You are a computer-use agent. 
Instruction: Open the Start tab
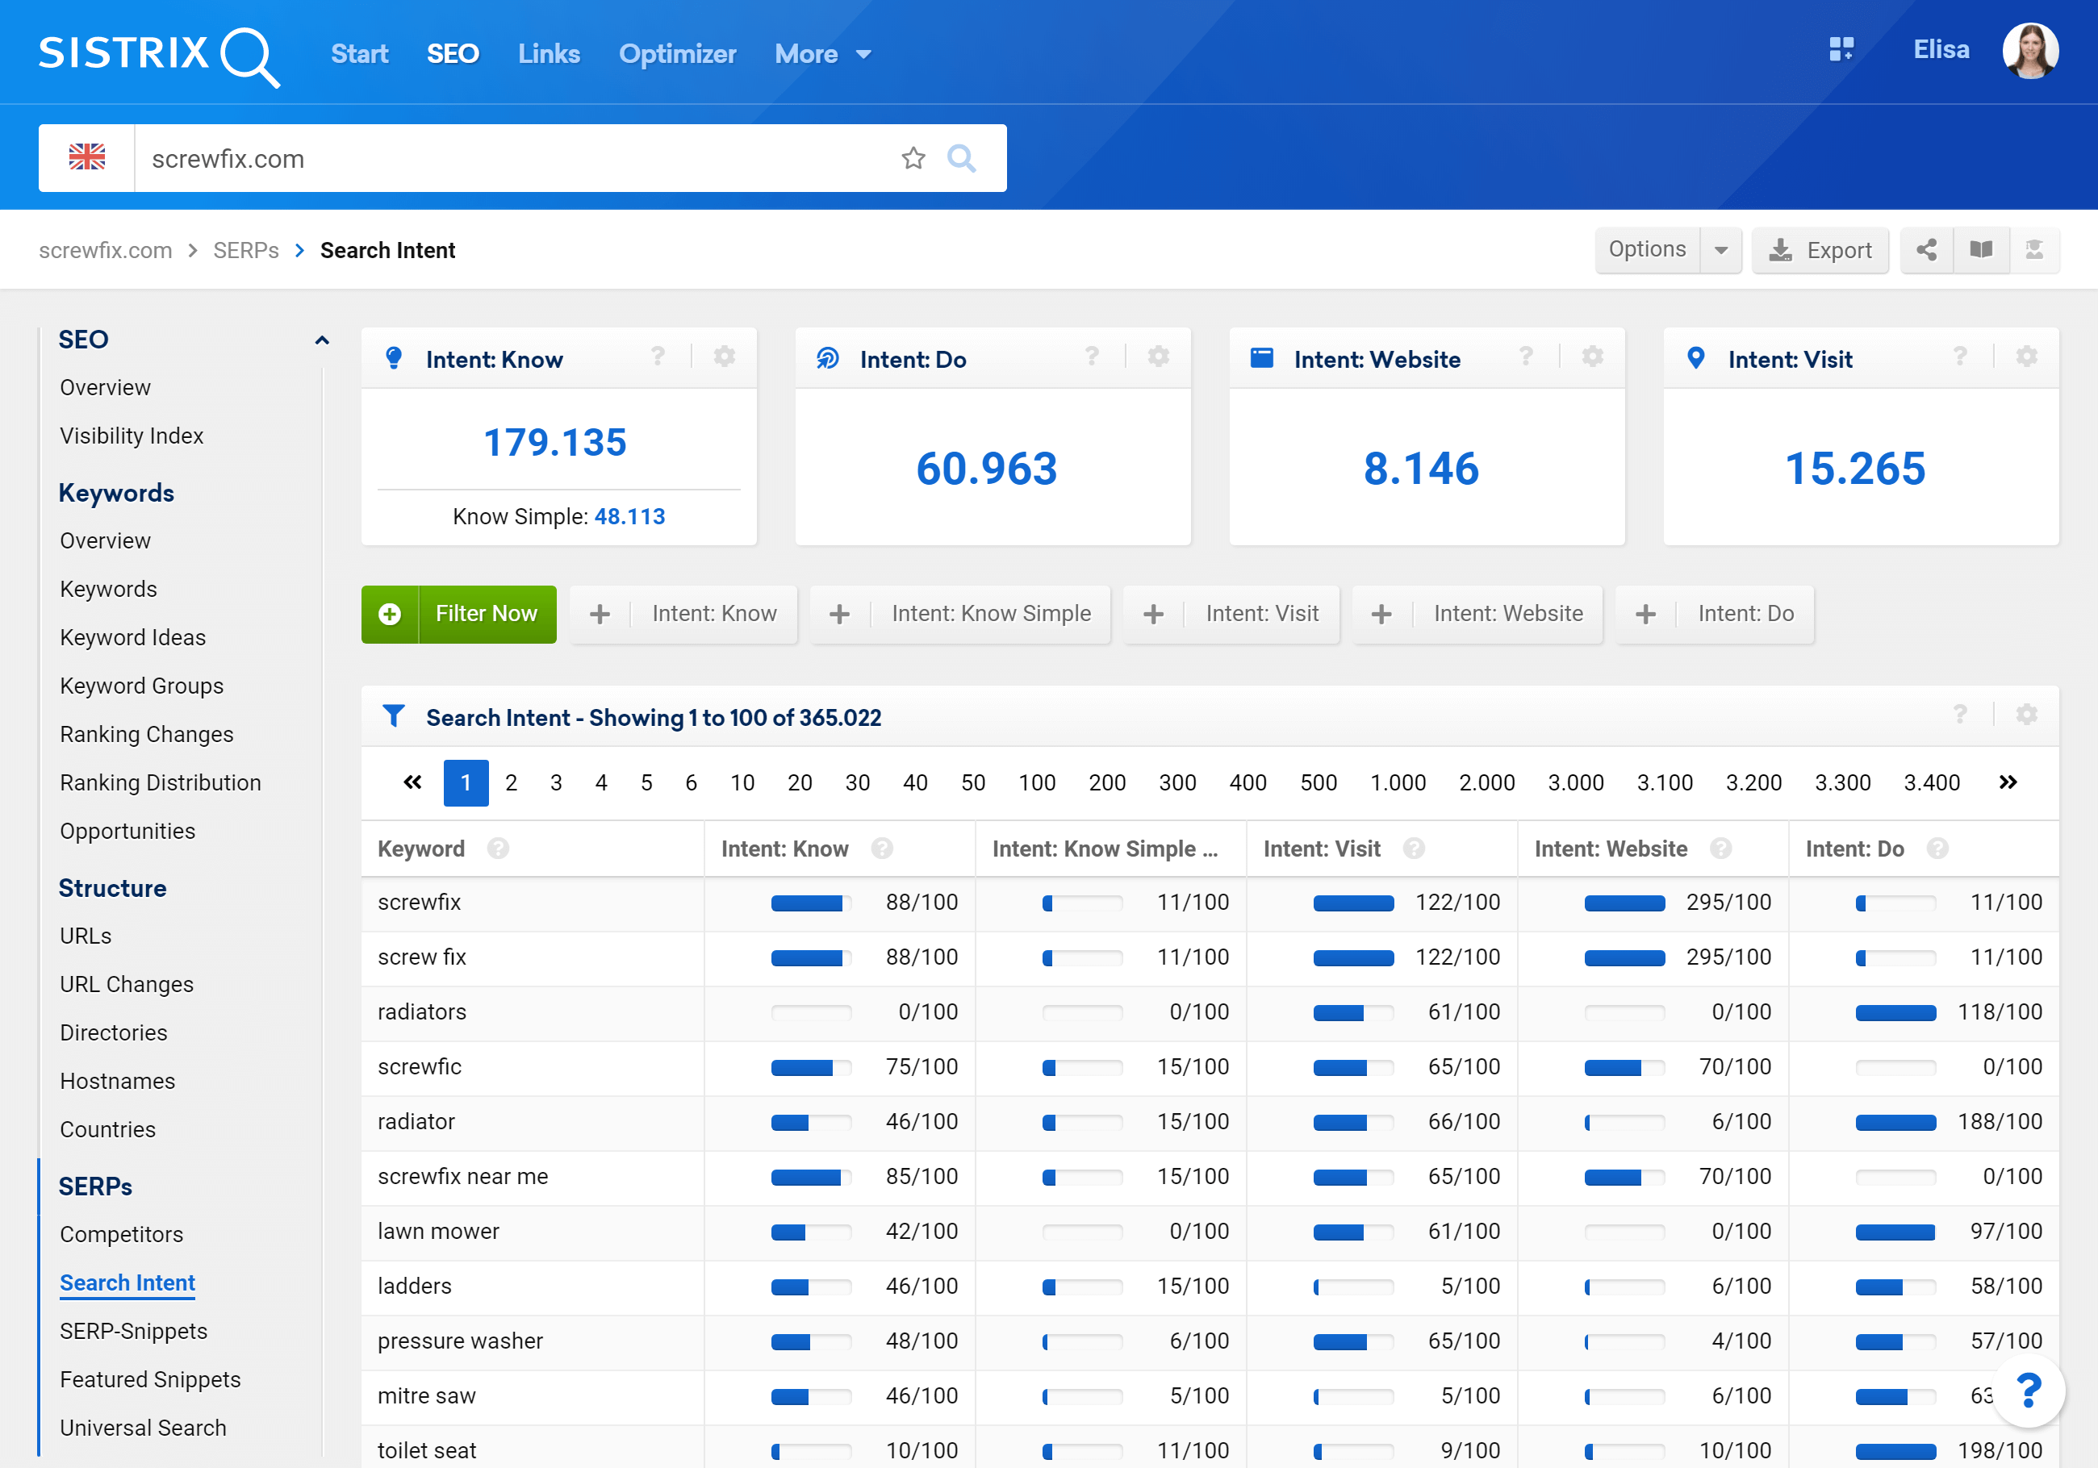[359, 54]
